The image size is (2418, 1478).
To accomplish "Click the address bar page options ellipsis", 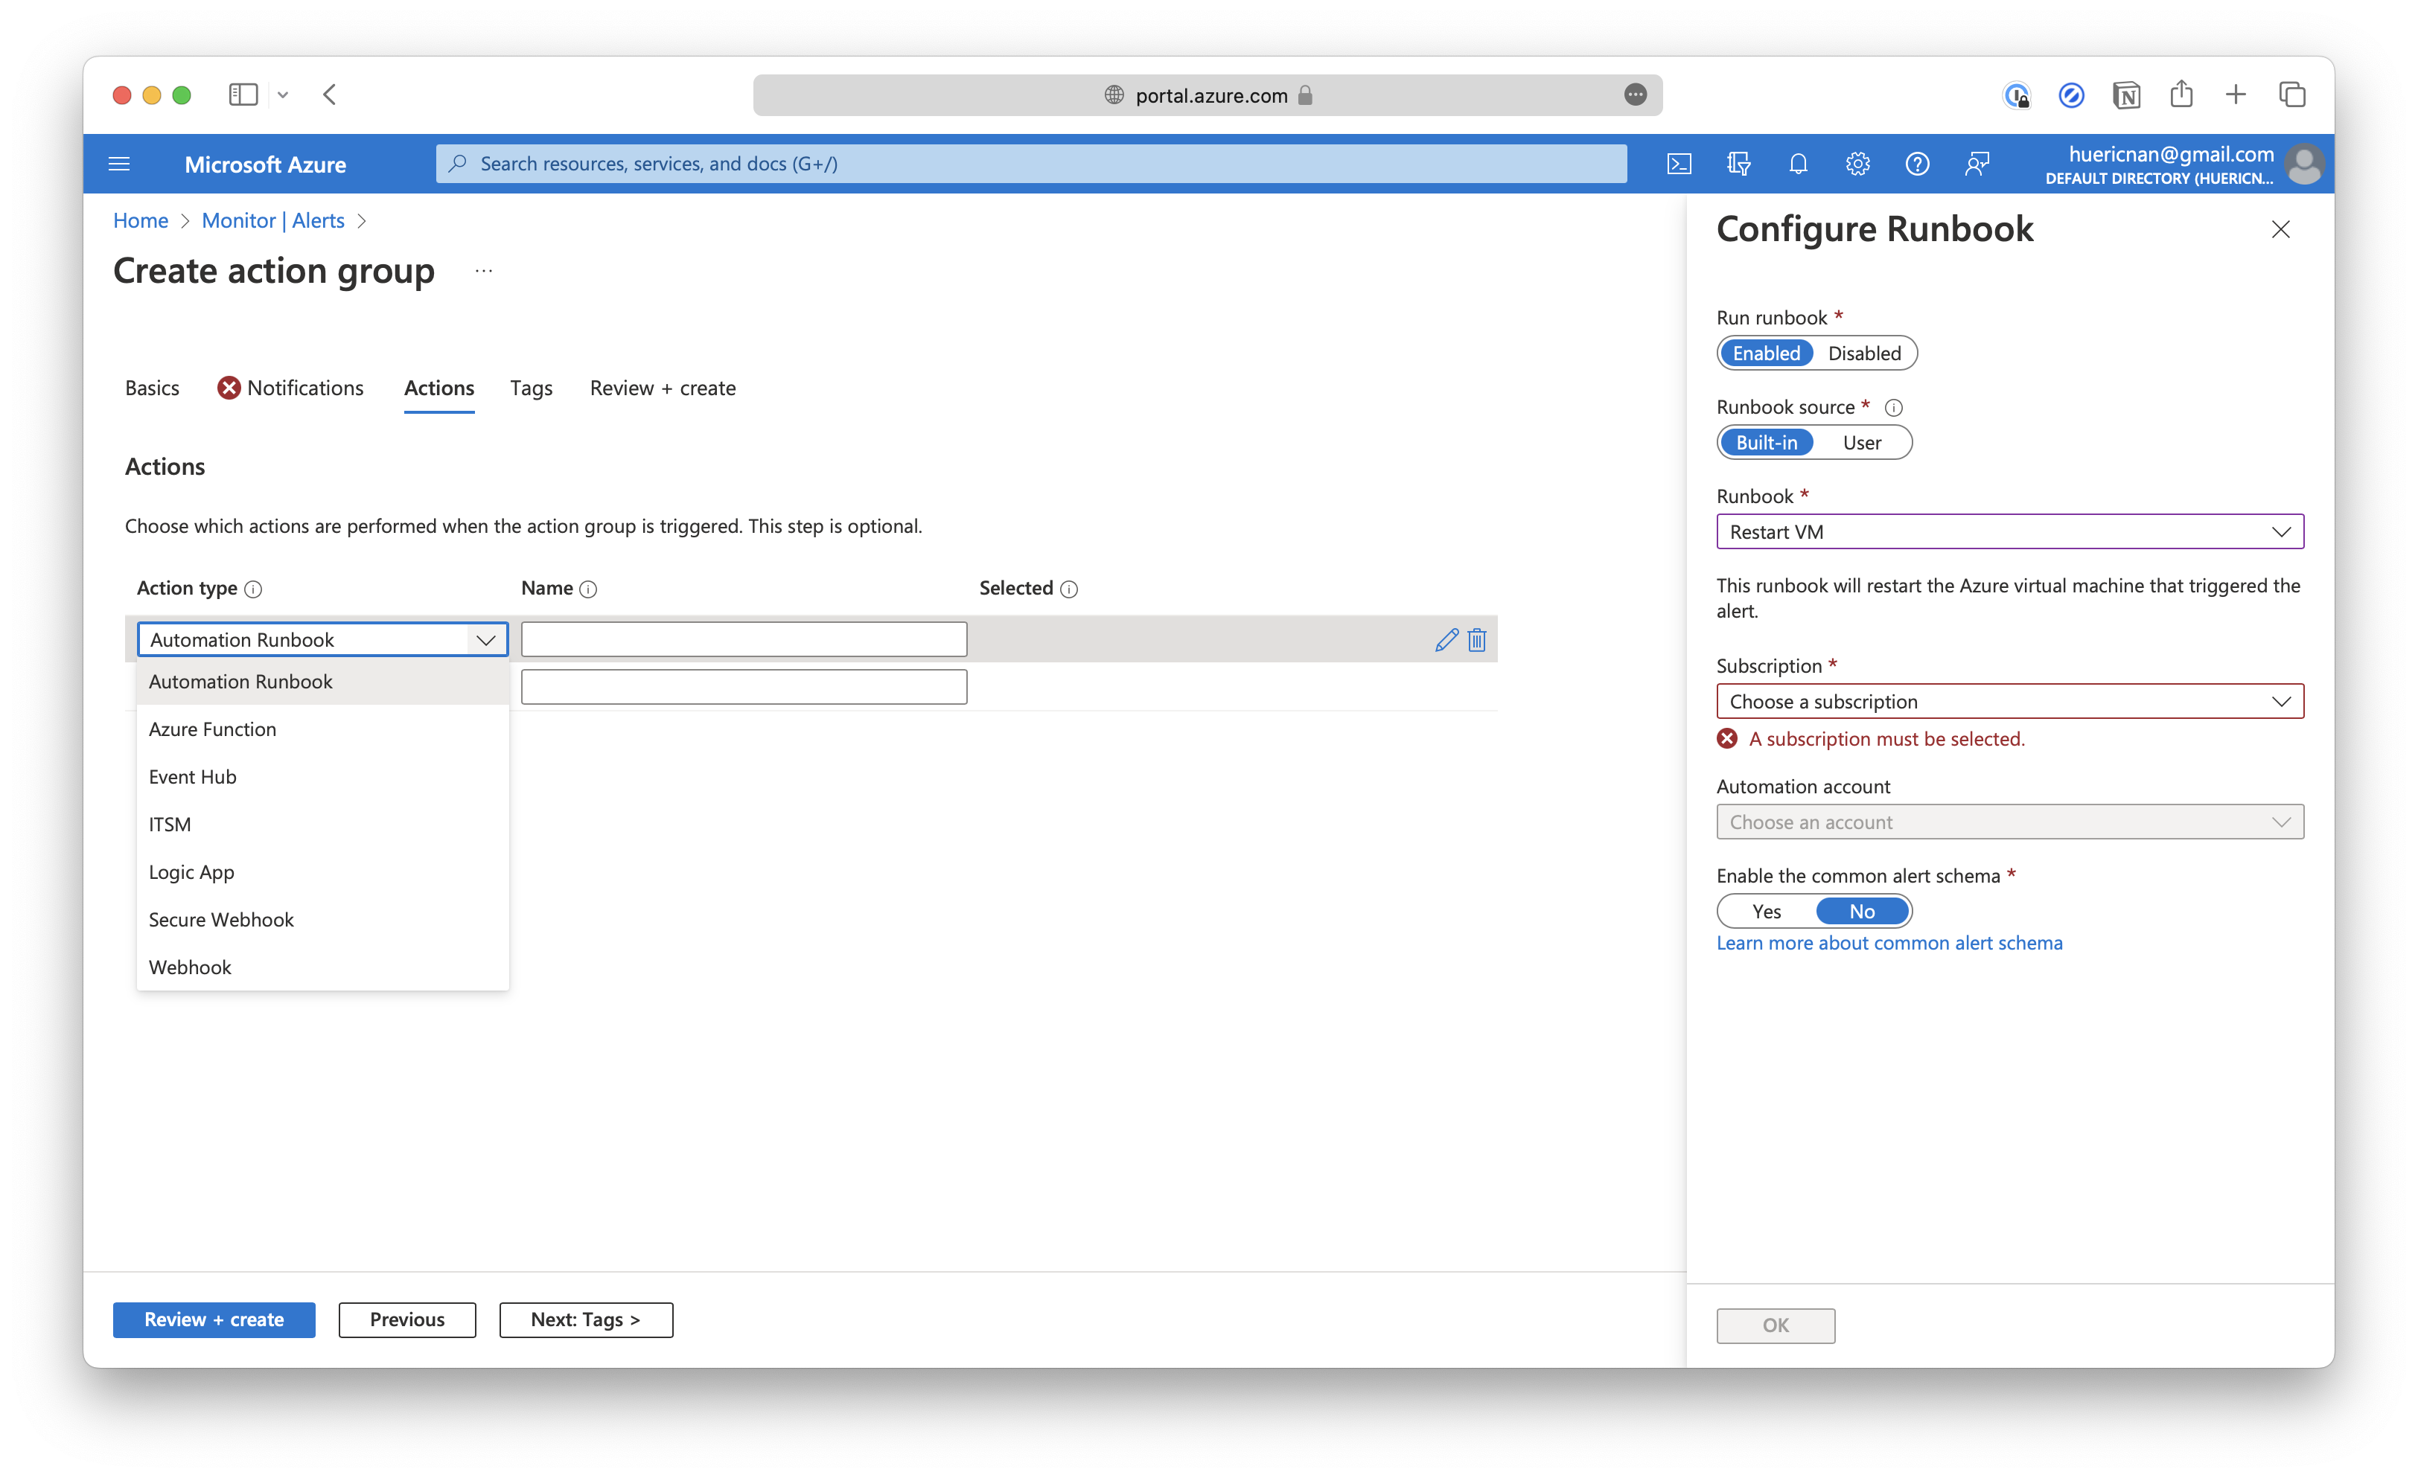I will 1635,95.
